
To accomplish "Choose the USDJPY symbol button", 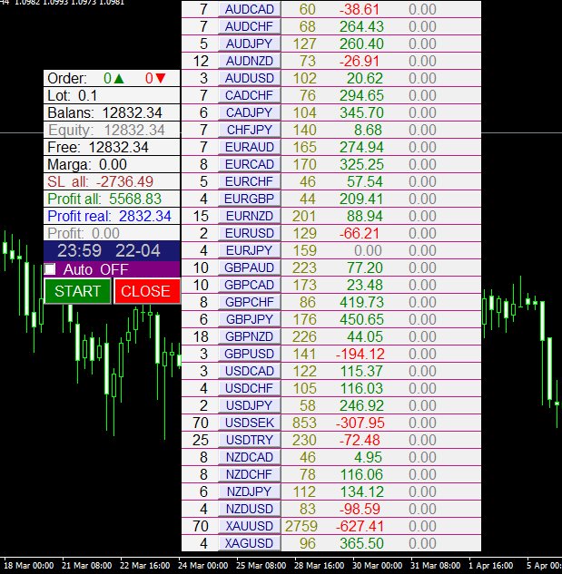I will [x=250, y=405].
